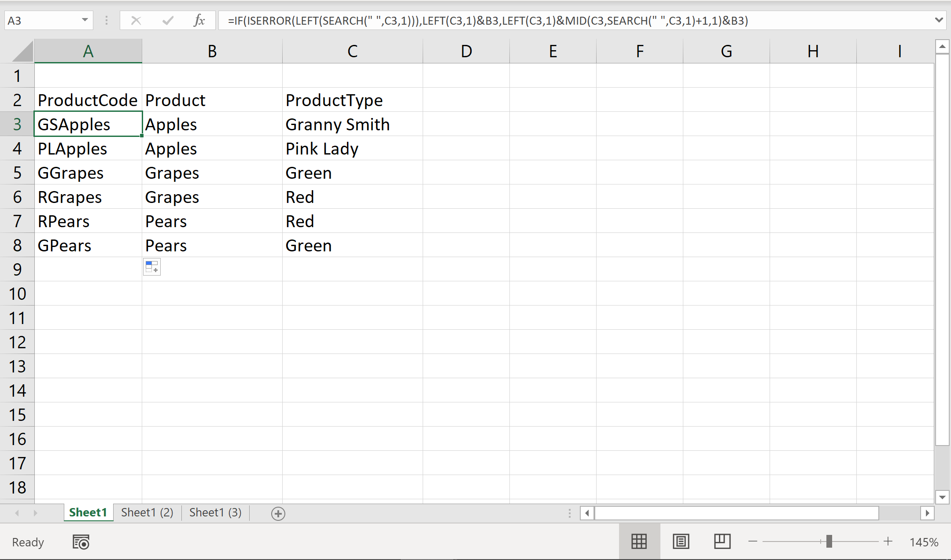This screenshot has height=560, width=951.
Task: Switch to Normal view
Action: 639,542
